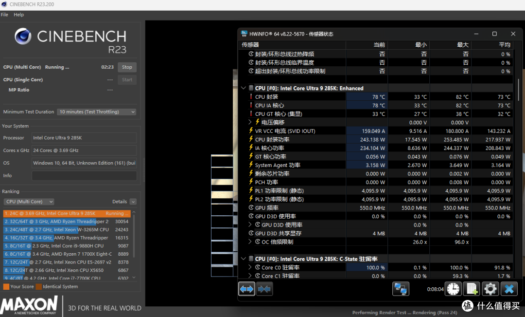Click the lightning icon beside VR VCC 电流
This screenshot has height=317, width=525.
(251, 131)
